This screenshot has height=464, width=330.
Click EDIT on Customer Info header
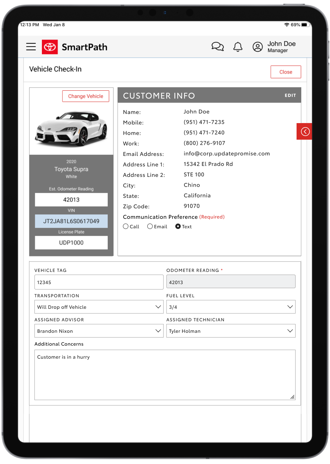click(290, 95)
